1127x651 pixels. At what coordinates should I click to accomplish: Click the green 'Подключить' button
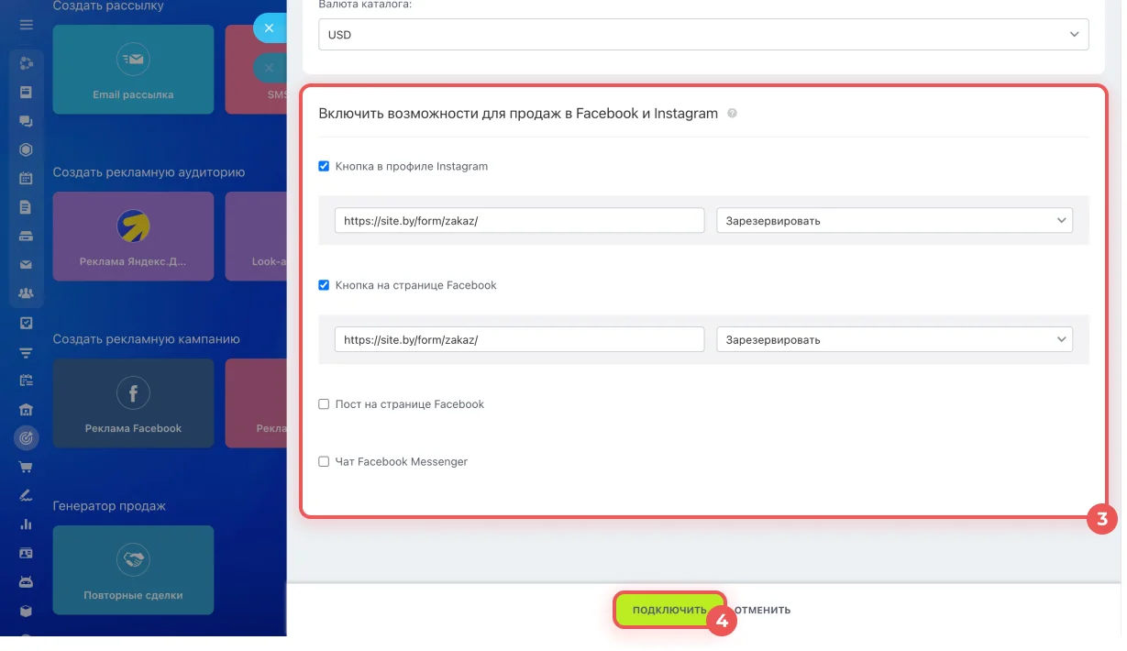click(668, 610)
